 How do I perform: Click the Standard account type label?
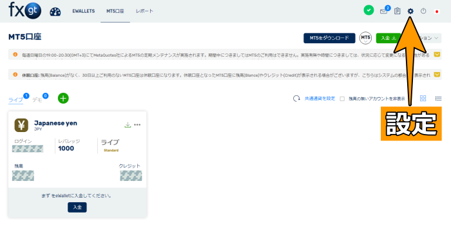coord(111,150)
